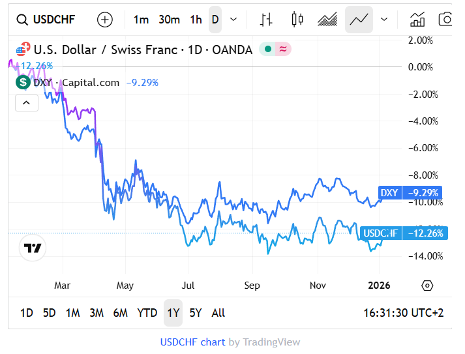Click the 16:31:30 UTC+2 timezone button
465x354 pixels.
pyautogui.click(x=403, y=313)
